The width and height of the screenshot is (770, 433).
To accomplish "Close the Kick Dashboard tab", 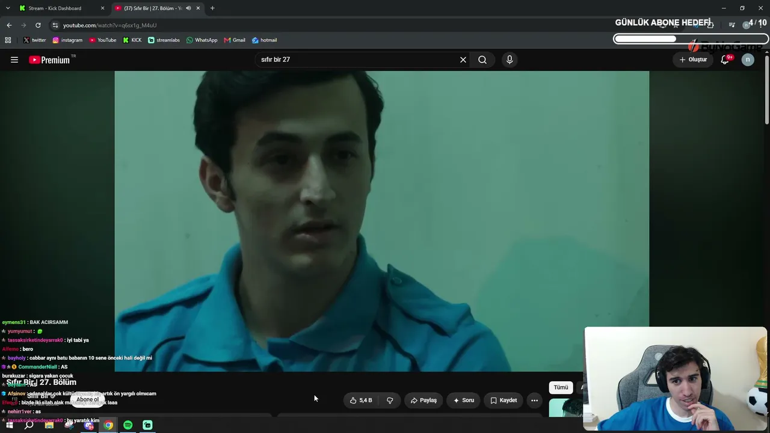I will [x=102, y=8].
